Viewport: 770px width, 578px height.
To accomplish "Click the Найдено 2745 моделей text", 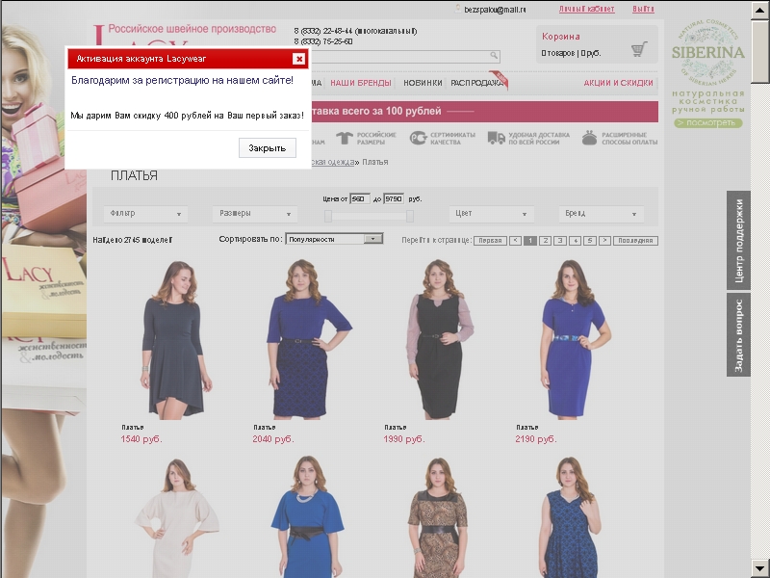I will (133, 240).
